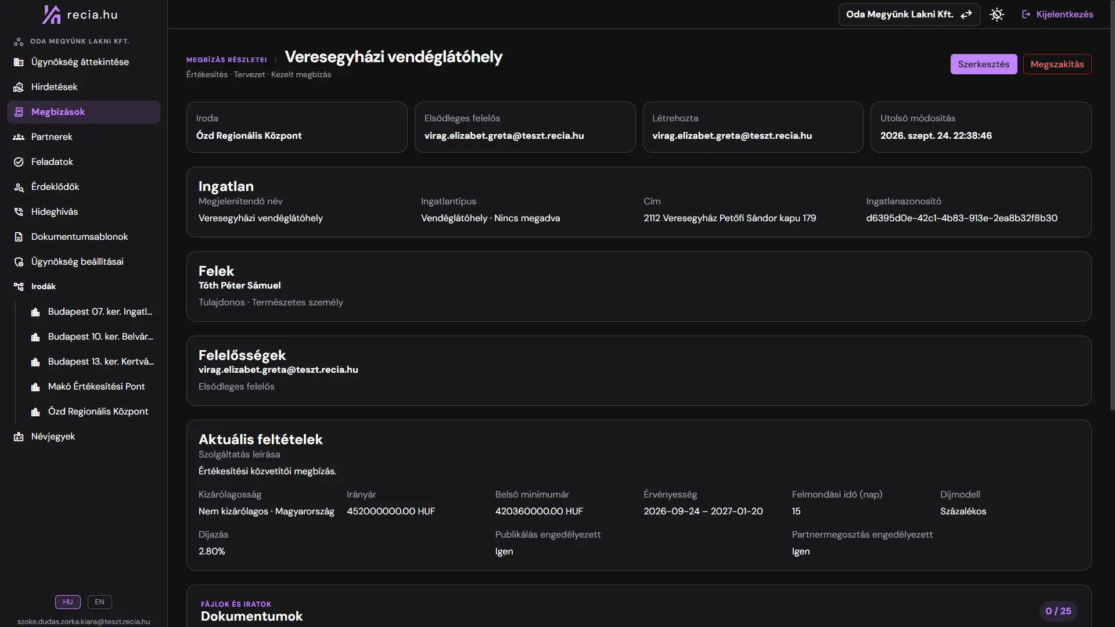The height and width of the screenshot is (627, 1115).
Task: Switch agency via Oda Megyünk Lakni Kft. selector
Action: pyautogui.click(x=909, y=15)
